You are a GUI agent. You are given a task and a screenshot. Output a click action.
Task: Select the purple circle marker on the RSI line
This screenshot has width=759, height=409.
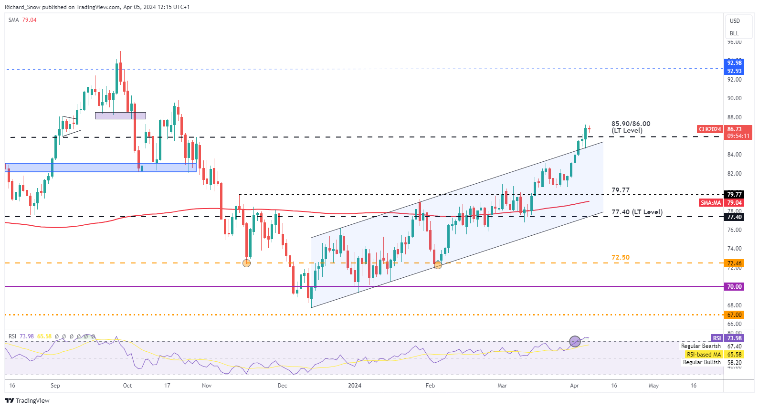[575, 341]
